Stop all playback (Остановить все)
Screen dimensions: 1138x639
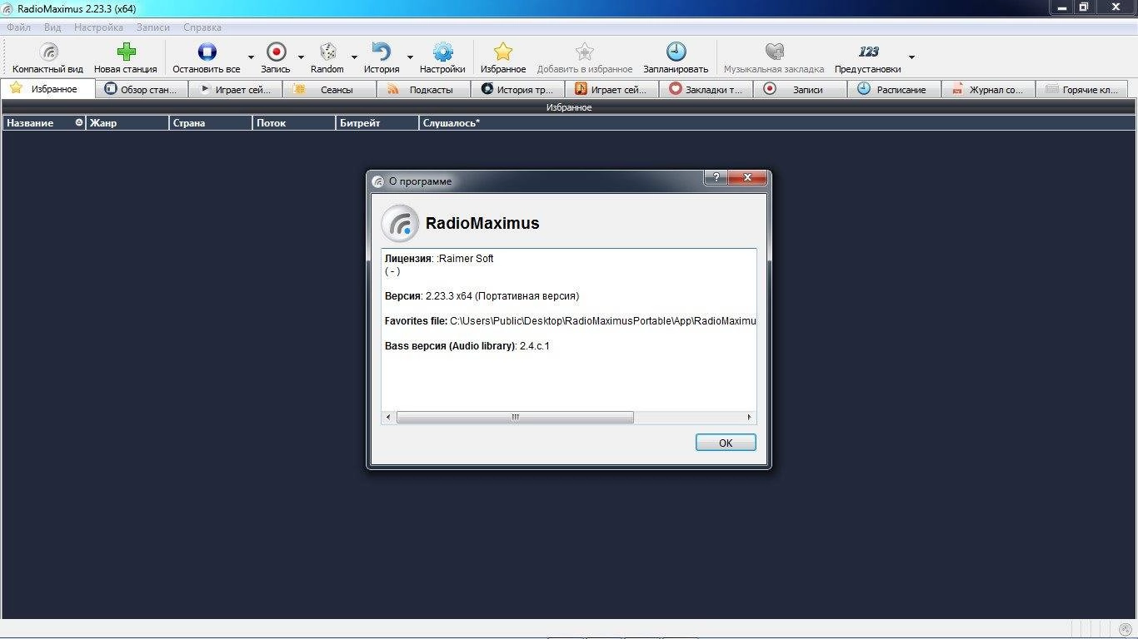[x=207, y=58]
